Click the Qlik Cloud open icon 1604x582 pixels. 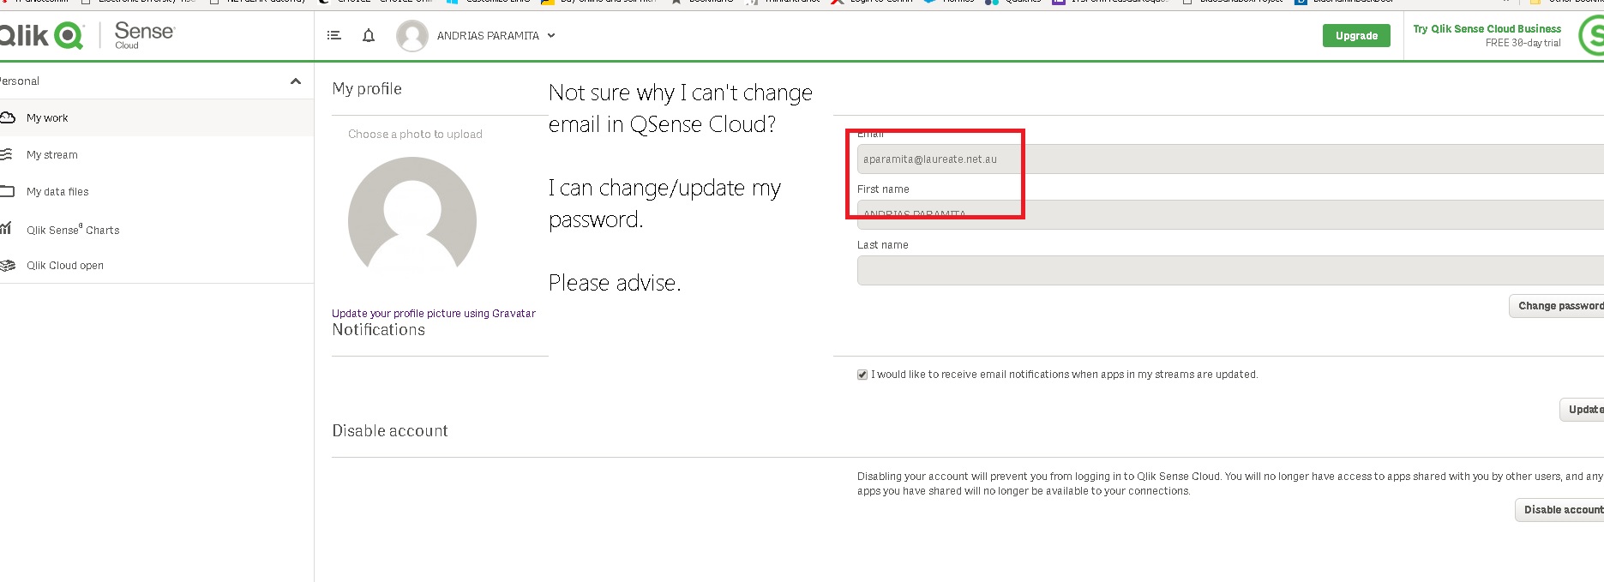[x=8, y=266]
